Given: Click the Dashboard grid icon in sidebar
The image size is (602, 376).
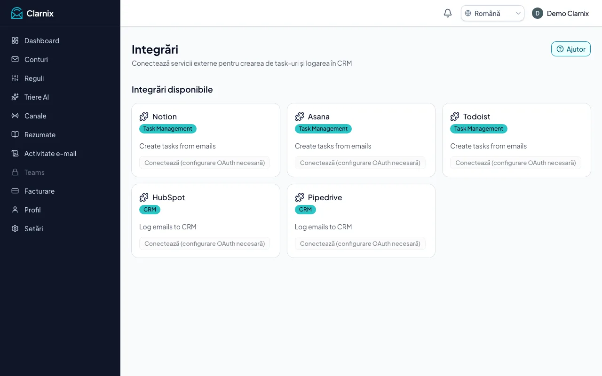Looking at the screenshot, I should (15, 40).
